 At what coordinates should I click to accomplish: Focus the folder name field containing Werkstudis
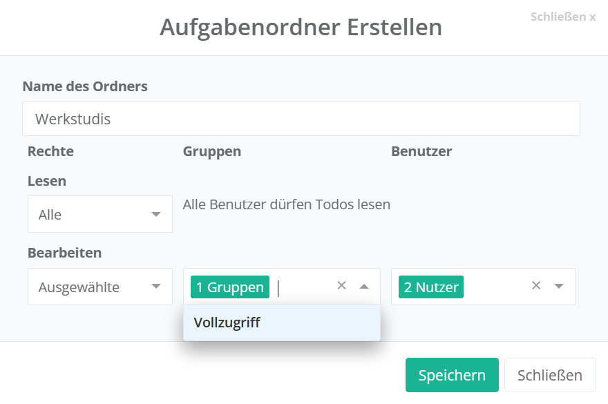click(x=301, y=119)
